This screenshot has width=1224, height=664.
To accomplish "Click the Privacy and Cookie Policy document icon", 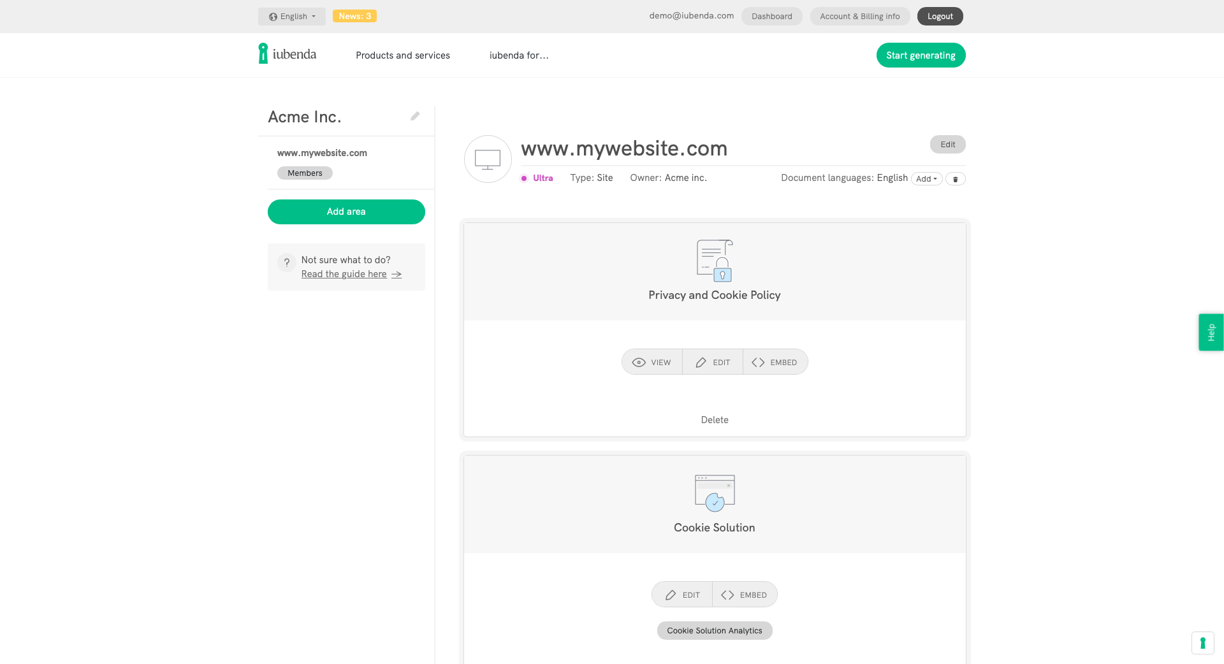I will [x=715, y=261].
